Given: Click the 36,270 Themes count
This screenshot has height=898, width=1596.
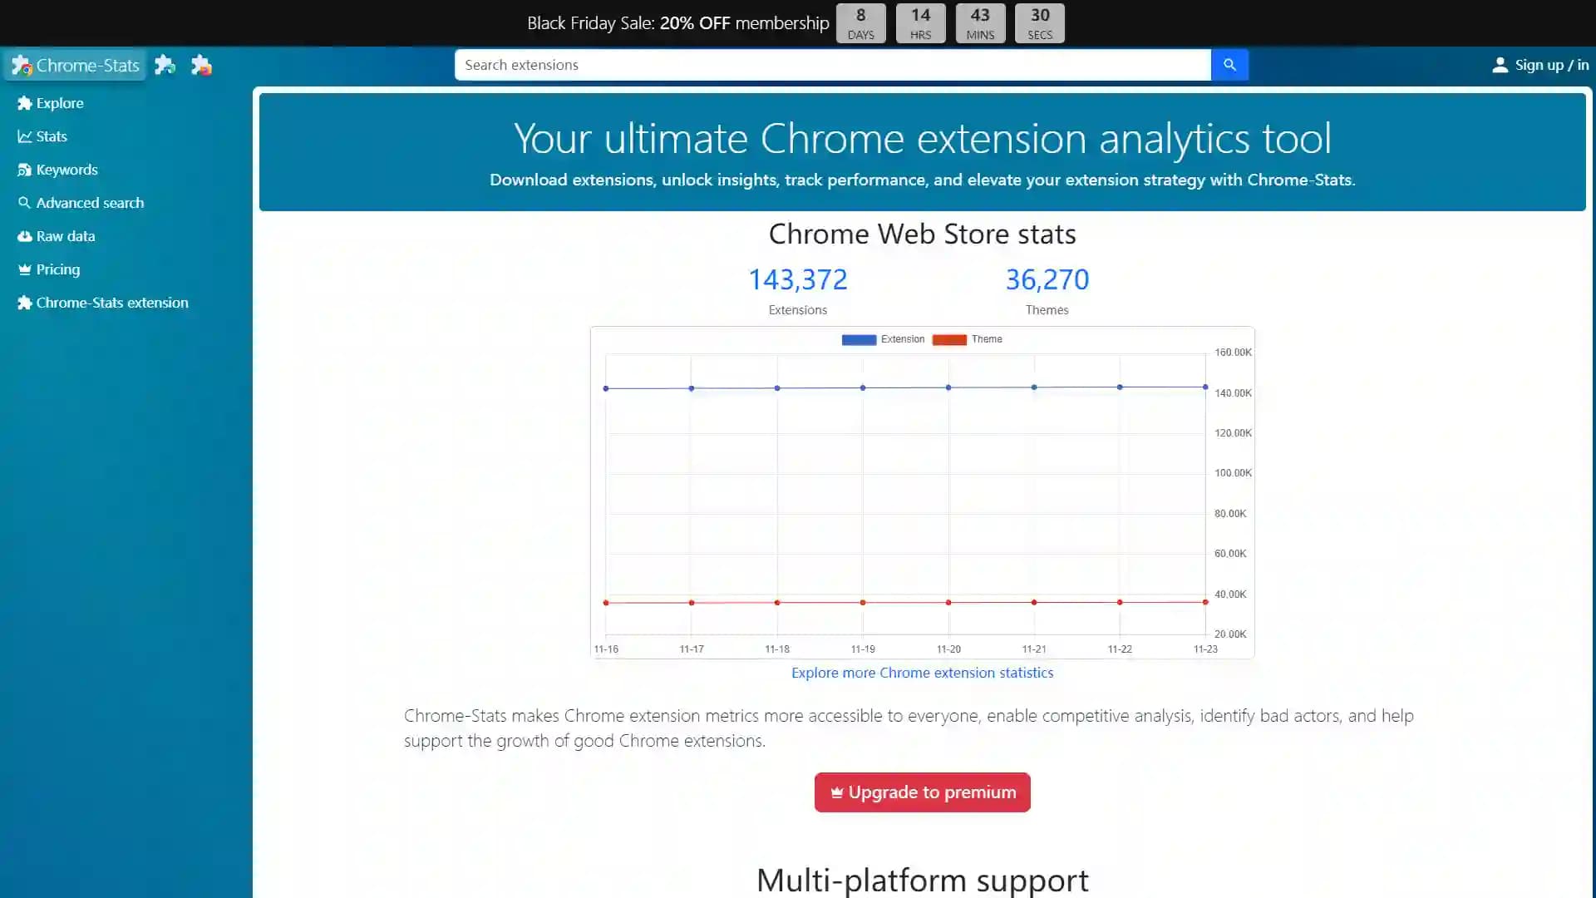Looking at the screenshot, I should click(x=1047, y=280).
